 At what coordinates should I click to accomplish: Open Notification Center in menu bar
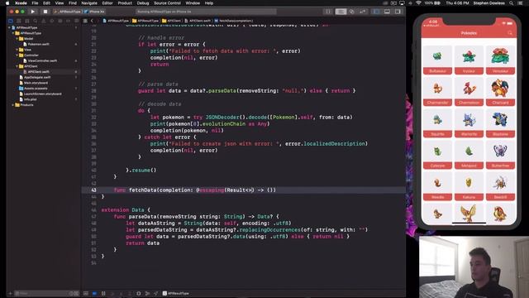[521, 3]
